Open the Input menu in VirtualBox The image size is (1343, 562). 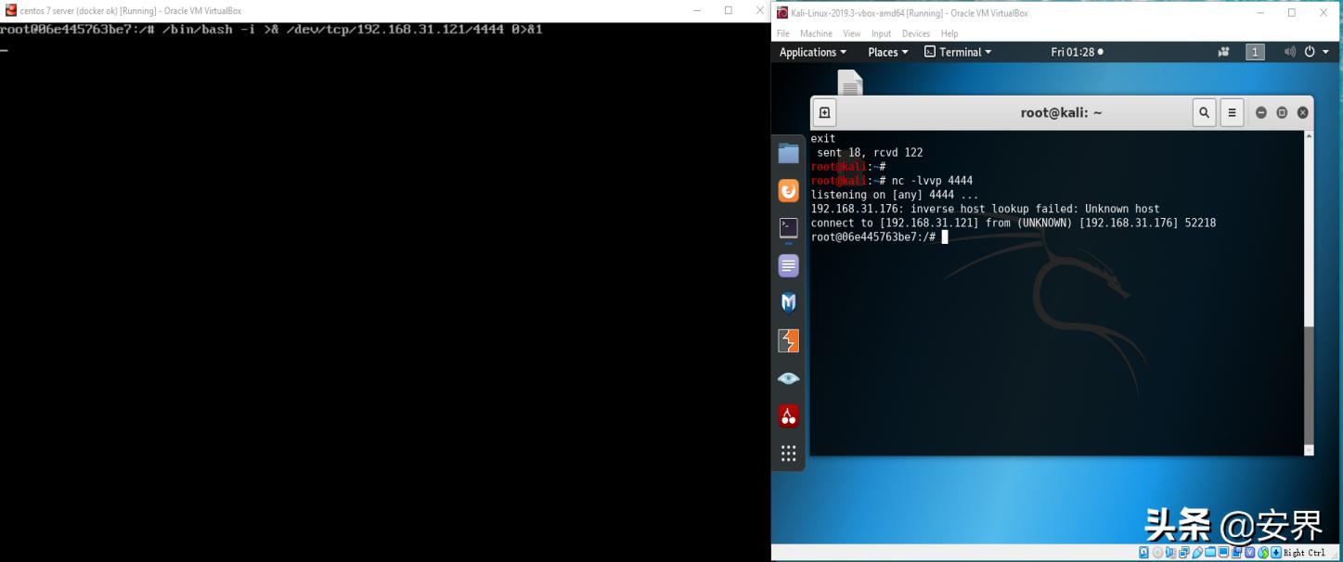pos(881,33)
